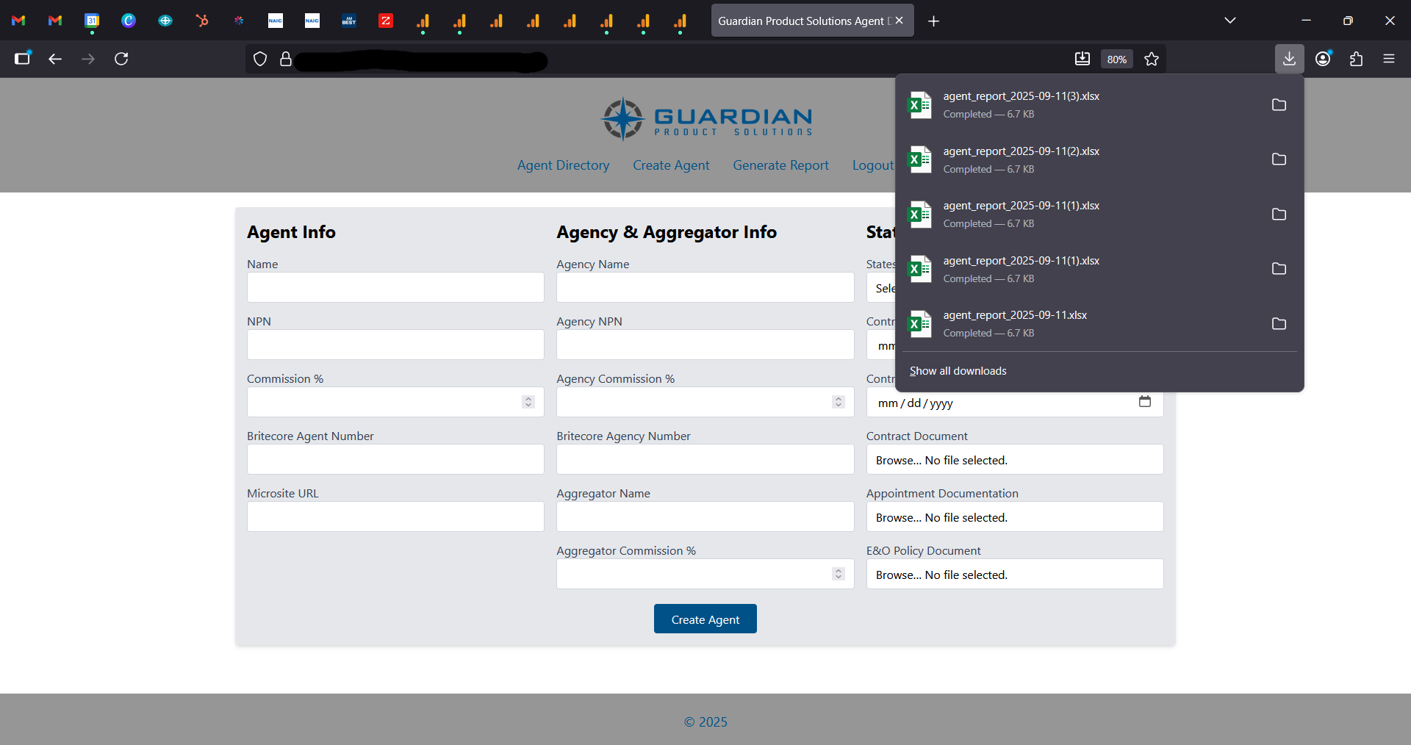Open folder for agent_report_2025-09-11(3).xlsx download
Image resolution: width=1411 pixels, height=745 pixels.
(1279, 105)
